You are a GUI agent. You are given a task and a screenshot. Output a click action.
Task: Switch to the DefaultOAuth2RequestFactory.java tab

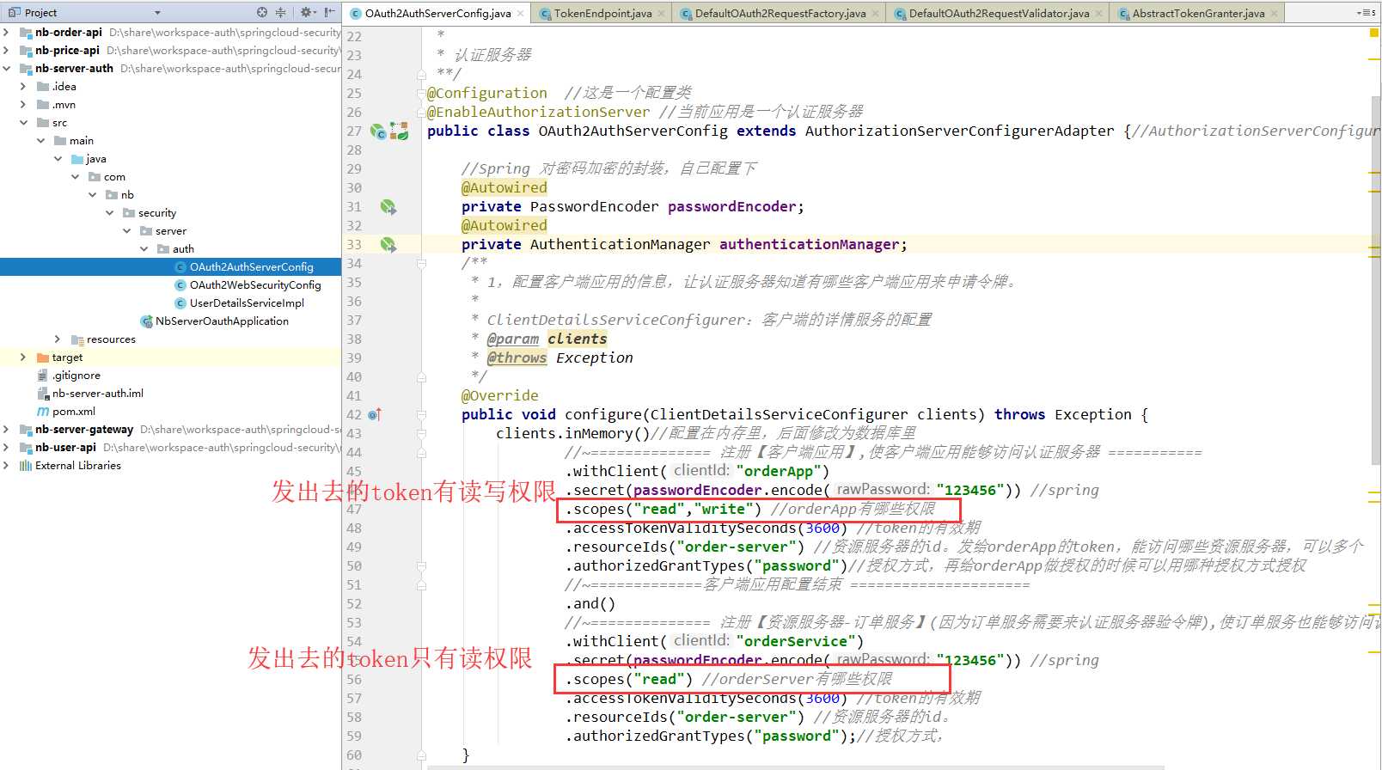[x=780, y=13]
